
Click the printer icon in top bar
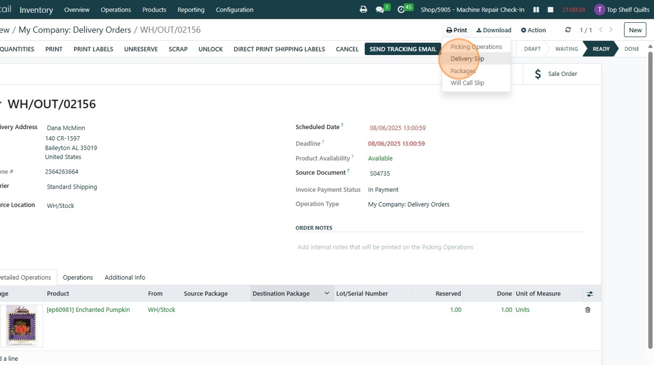coord(363,9)
